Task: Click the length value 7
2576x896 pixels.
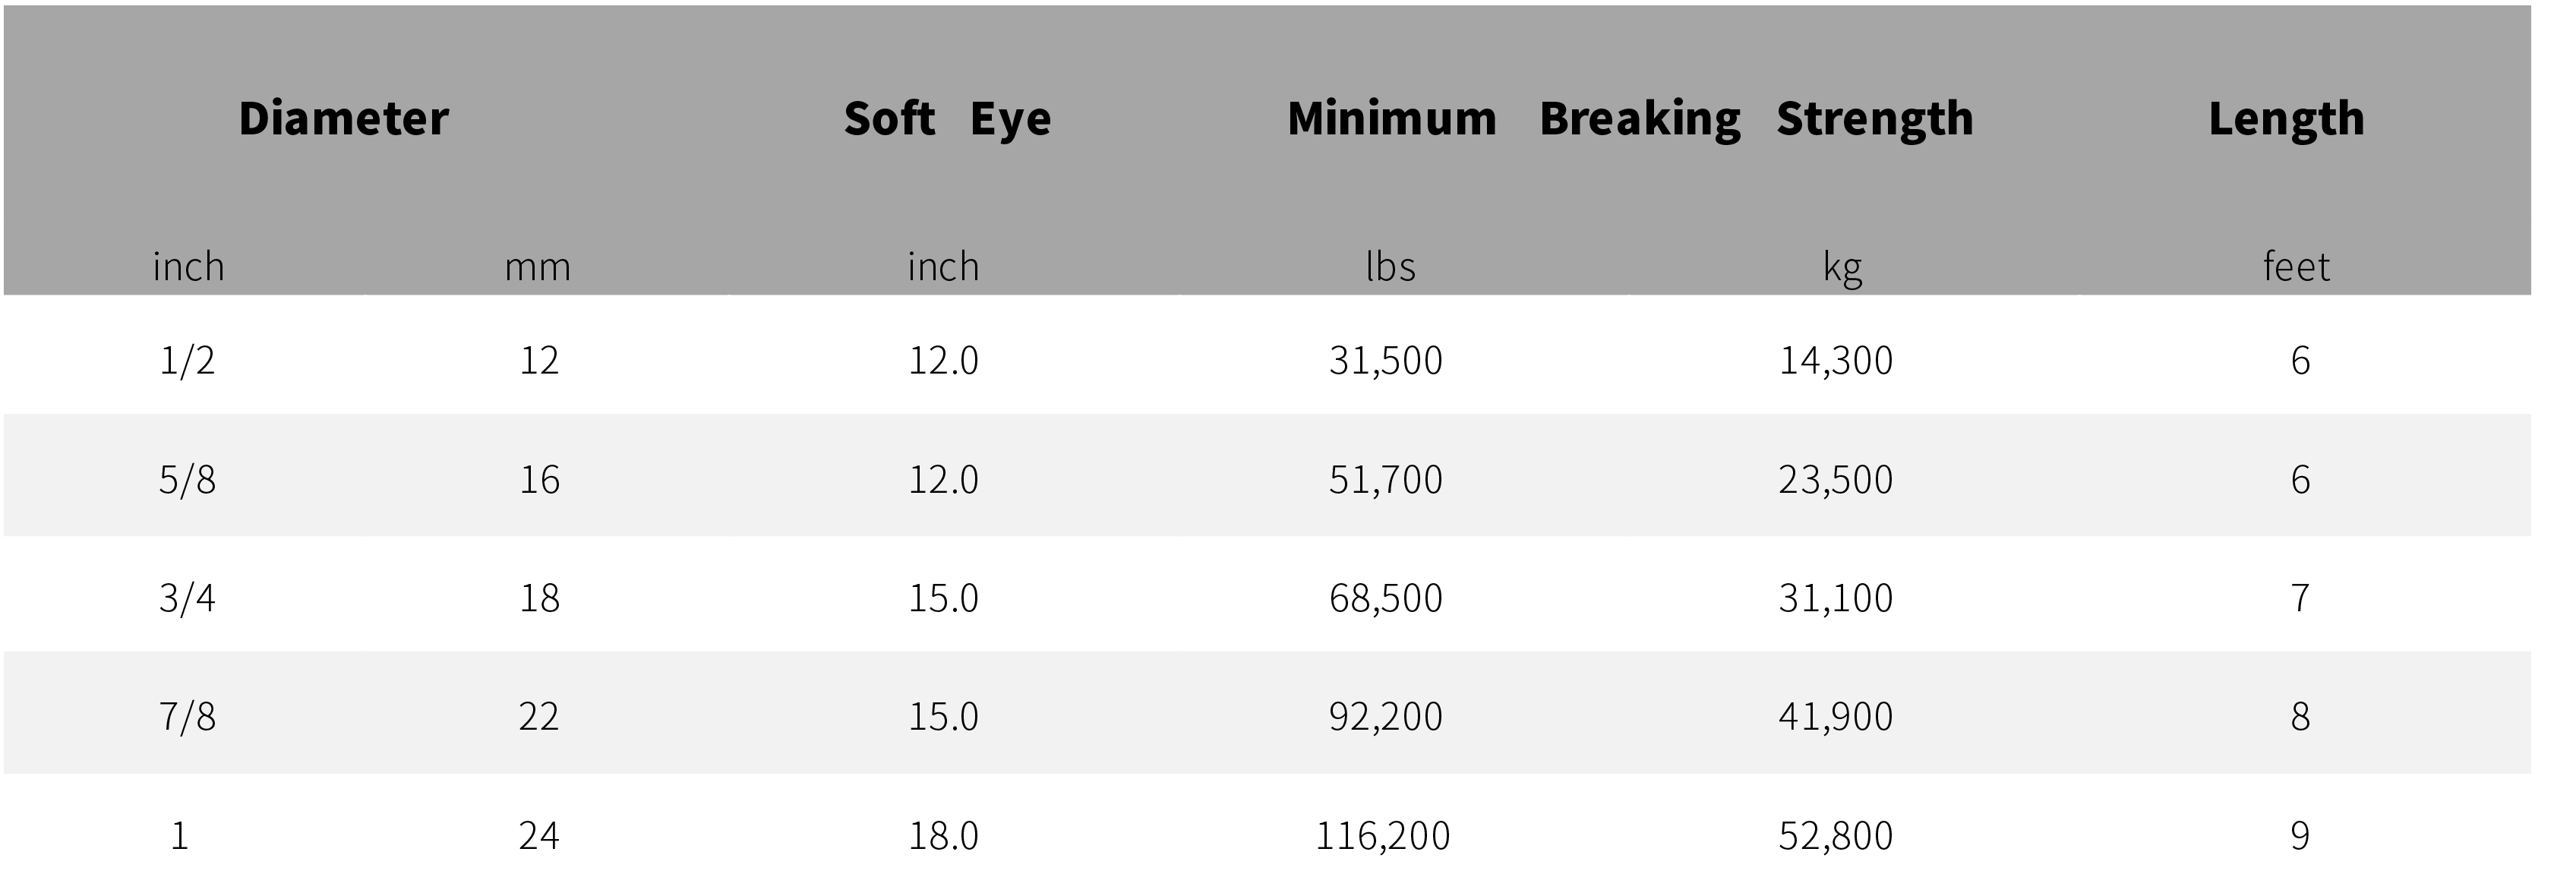Action: click(2300, 598)
